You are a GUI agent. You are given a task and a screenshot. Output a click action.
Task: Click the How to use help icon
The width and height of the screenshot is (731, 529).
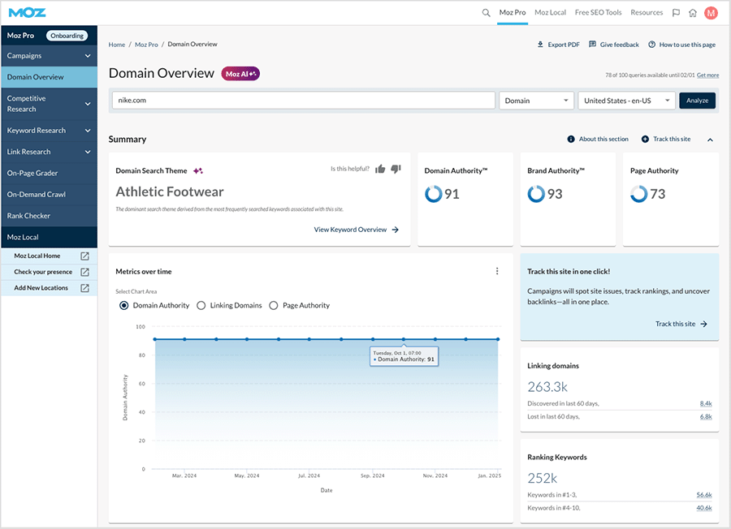(x=651, y=45)
